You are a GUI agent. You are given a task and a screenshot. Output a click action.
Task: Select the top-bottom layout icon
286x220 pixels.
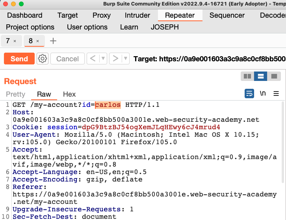[260, 76]
